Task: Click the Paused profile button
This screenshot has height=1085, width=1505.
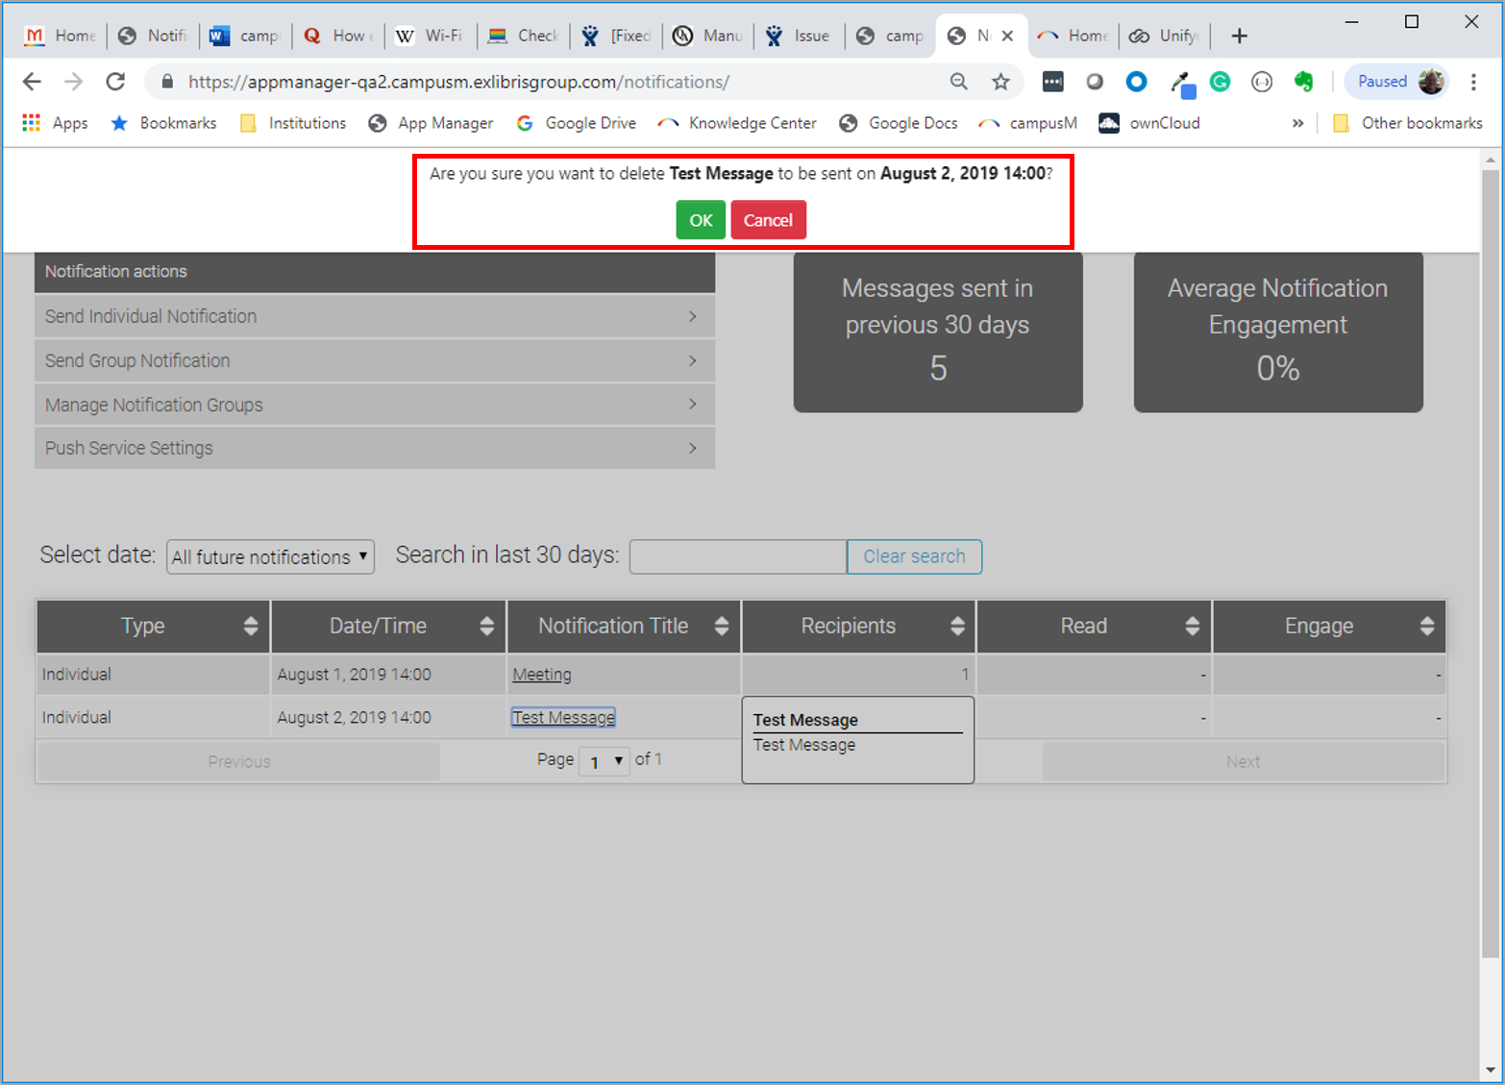Action: 1397,82
